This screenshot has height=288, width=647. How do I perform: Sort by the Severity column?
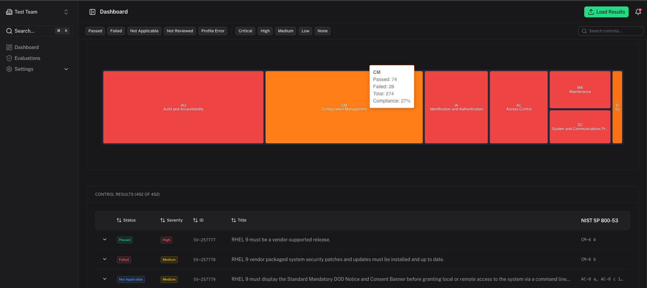[172, 220]
